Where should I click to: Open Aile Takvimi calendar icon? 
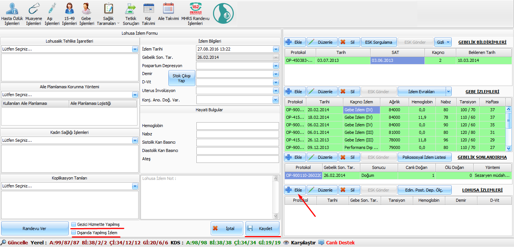click(168, 9)
